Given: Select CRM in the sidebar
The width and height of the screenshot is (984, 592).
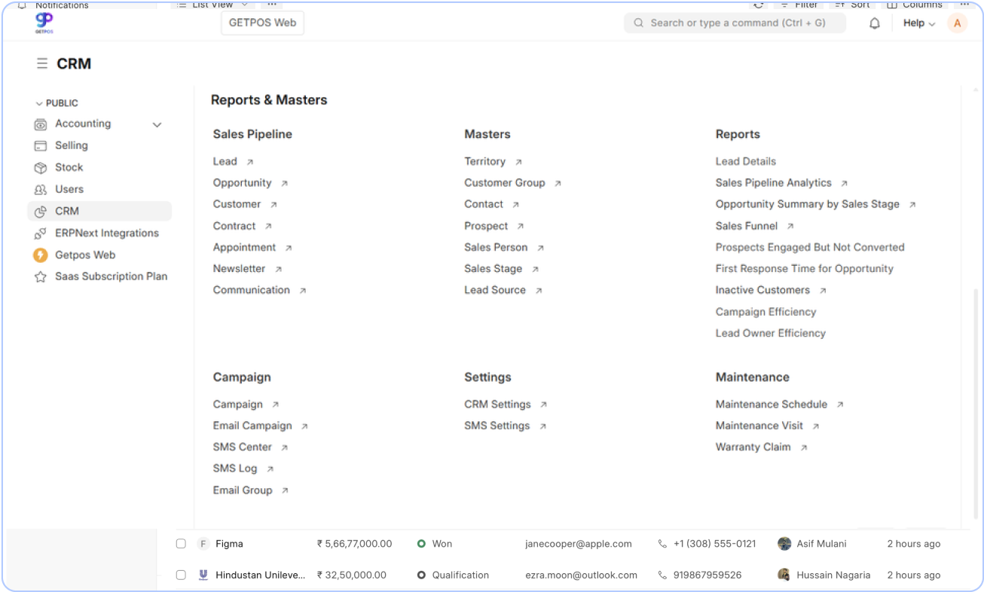Looking at the screenshot, I should [x=66, y=212].
